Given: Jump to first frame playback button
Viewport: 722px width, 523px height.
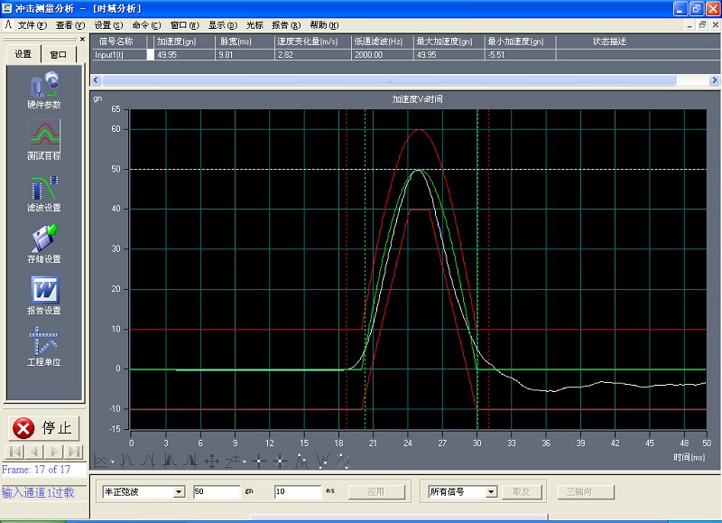Looking at the screenshot, I should coord(15,452).
